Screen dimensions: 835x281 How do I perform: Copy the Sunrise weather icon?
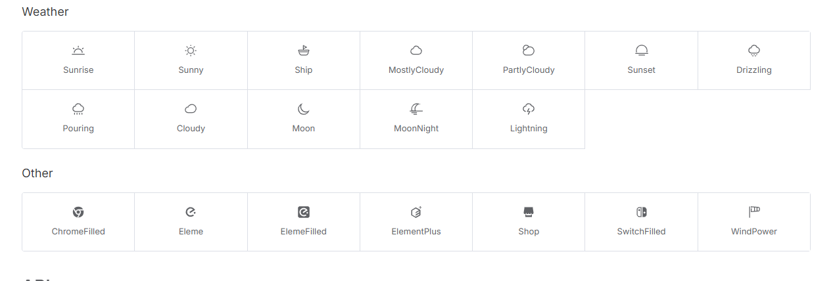[78, 60]
